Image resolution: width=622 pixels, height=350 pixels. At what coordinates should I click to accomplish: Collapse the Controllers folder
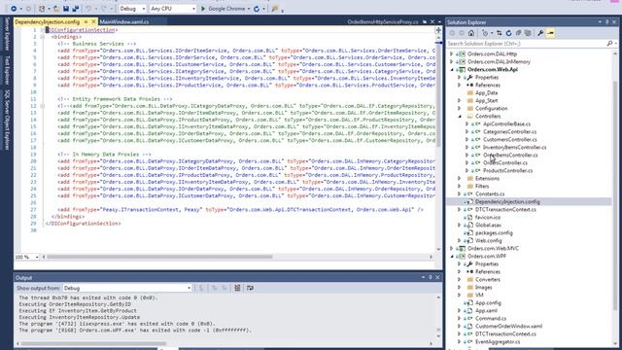[x=460, y=117]
